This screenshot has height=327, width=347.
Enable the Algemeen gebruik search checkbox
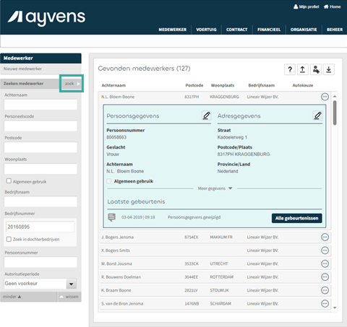coord(9,181)
